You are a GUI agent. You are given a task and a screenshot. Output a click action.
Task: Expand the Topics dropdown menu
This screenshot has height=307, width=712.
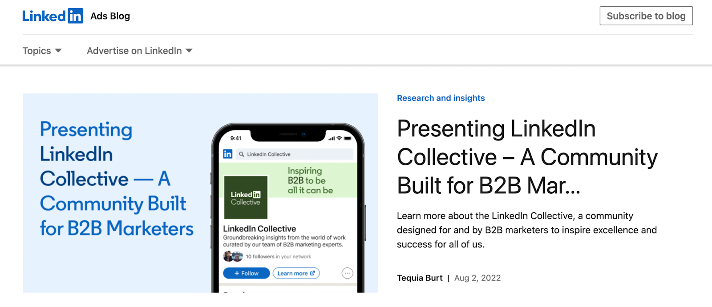[x=42, y=51]
